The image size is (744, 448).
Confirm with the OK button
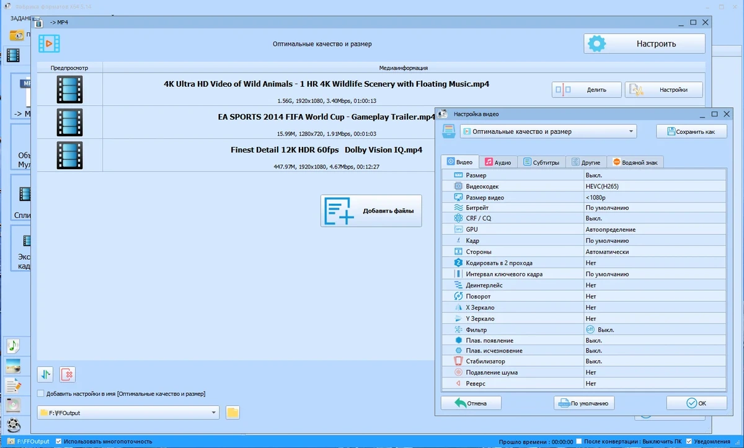pyautogui.click(x=696, y=403)
